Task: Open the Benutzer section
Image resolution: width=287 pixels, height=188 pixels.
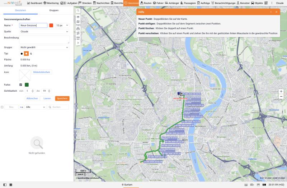Action: coord(243,3)
